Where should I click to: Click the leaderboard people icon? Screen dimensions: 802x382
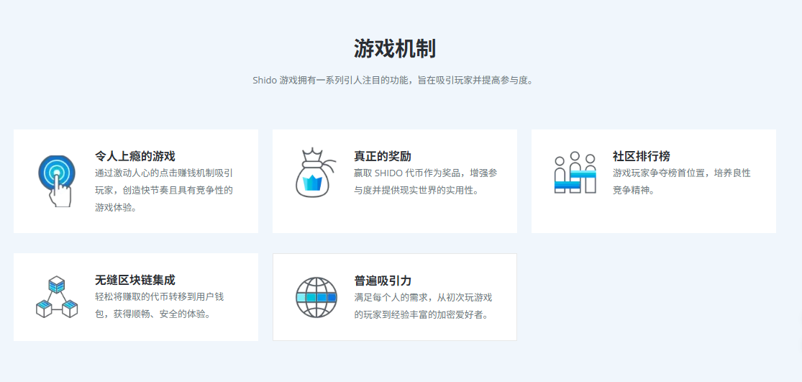[x=575, y=173]
